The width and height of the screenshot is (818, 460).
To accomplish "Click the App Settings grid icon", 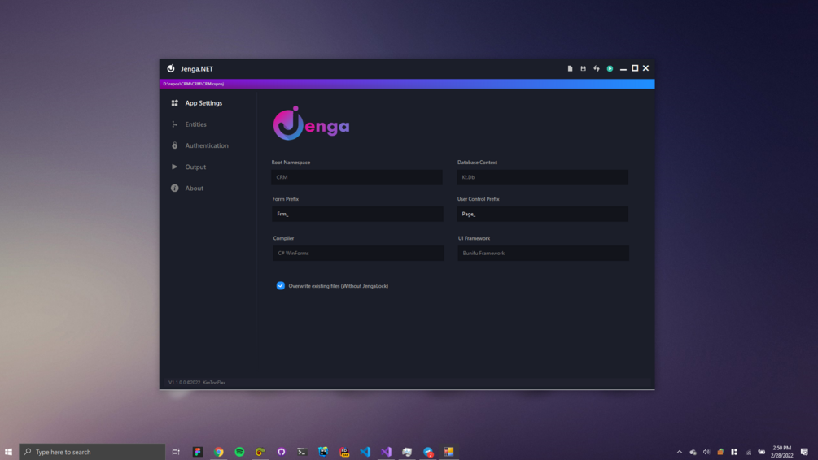I will [x=175, y=103].
